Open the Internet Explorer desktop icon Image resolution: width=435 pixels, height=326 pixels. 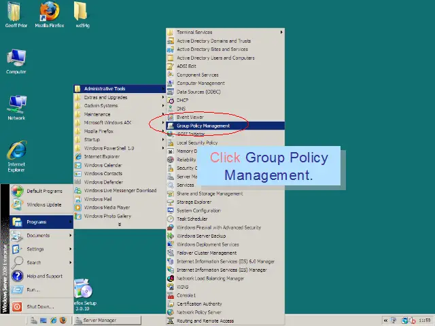pos(16,153)
